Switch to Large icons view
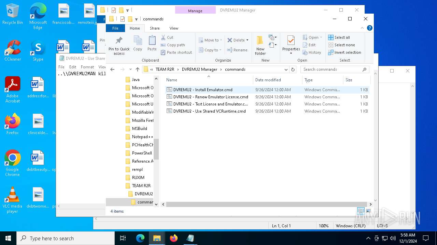 click(x=368, y=211)
